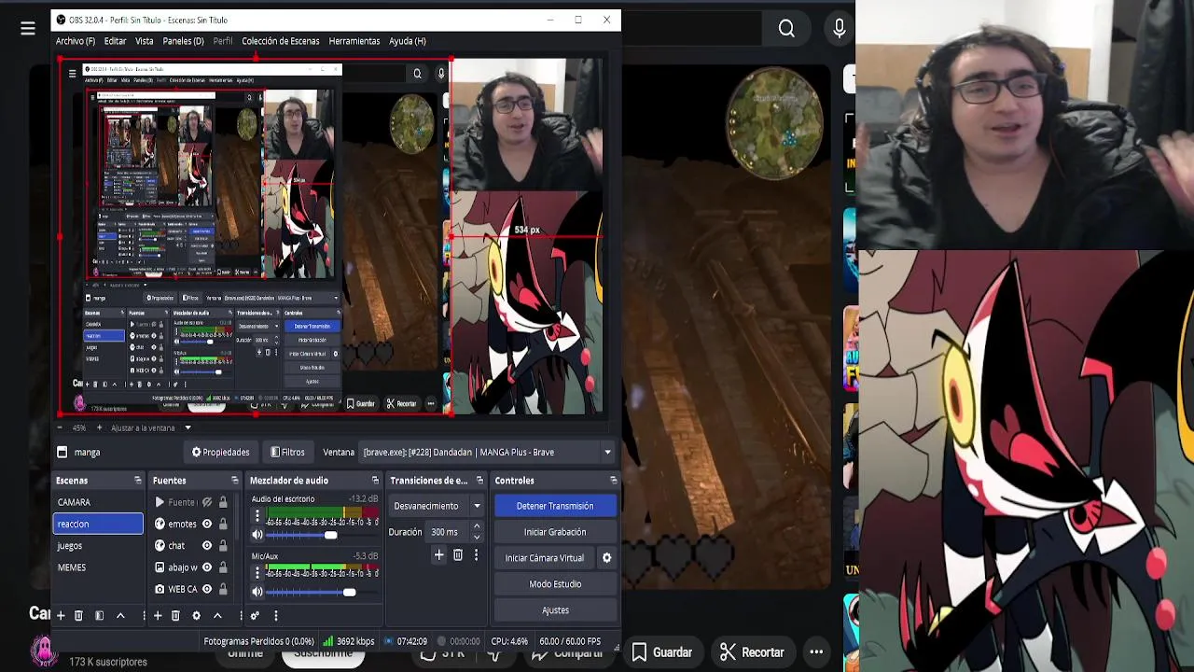Screen dimensions: 1194x672
Task: Hide the emotes source
Action: 207,524
